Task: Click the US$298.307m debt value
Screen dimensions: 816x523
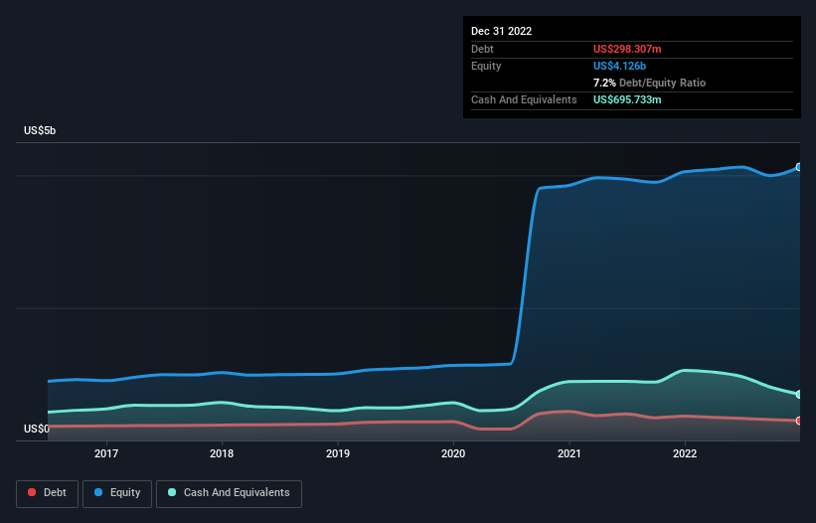Action: 627,49
